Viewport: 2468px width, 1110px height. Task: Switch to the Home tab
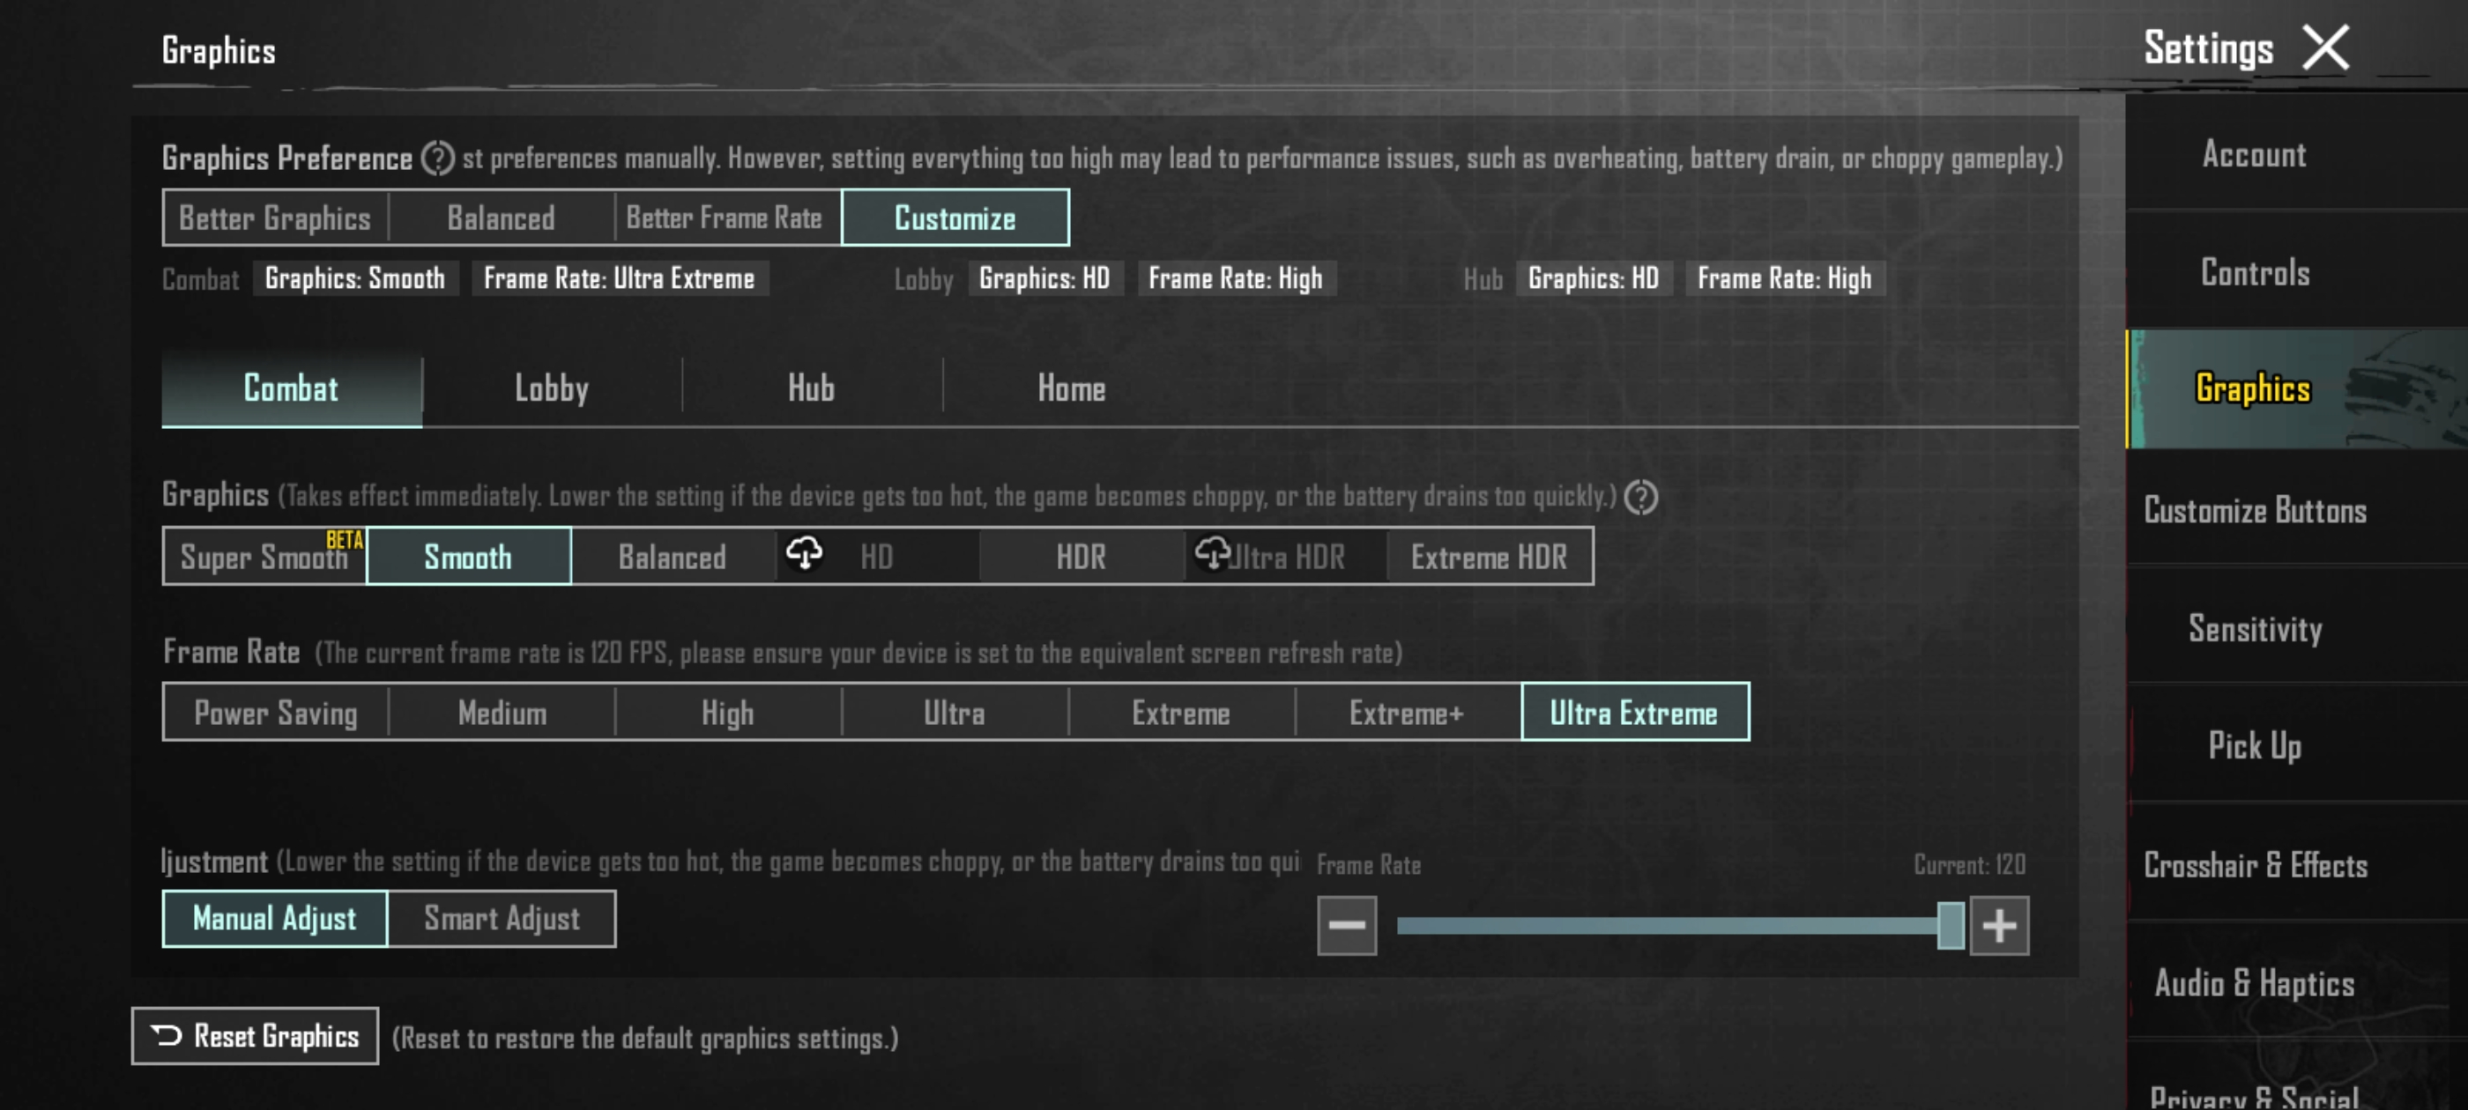1071,388
